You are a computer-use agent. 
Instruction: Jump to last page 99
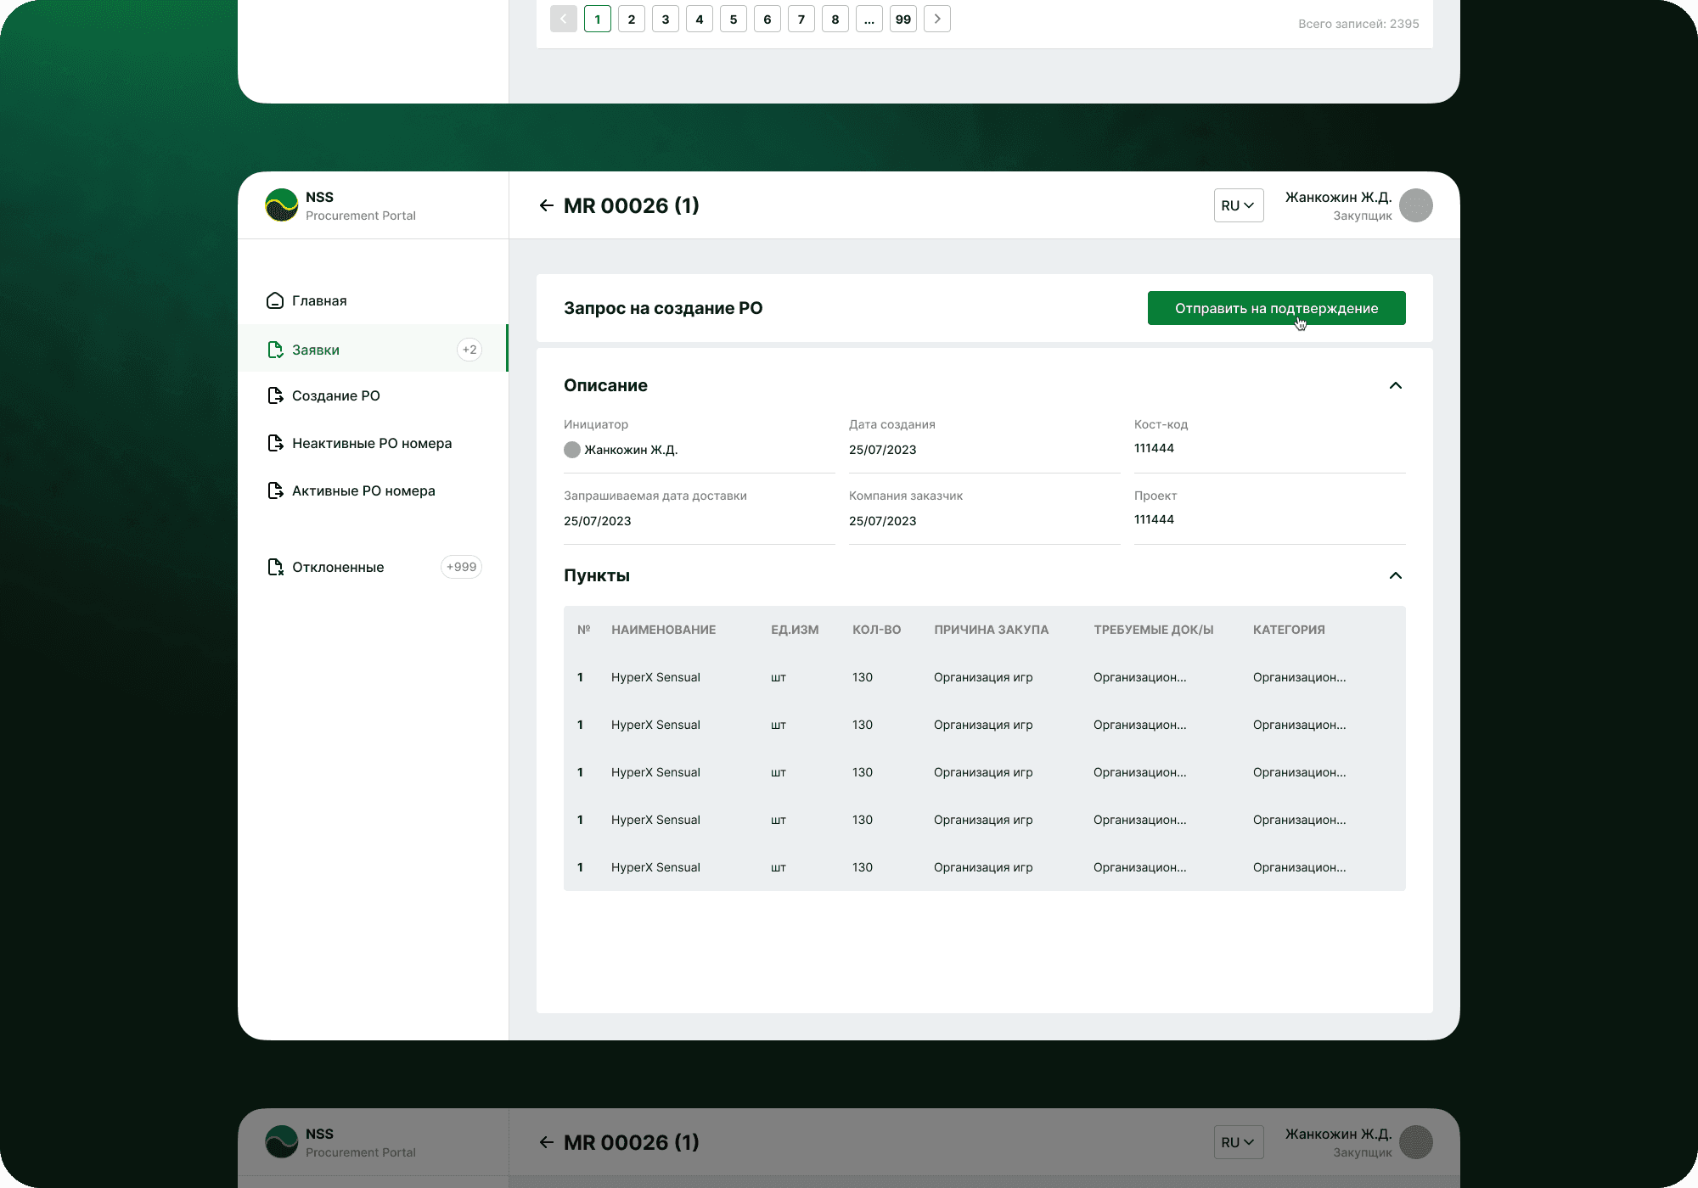coord(902,19)
